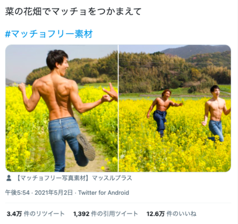Click the 午後5:54 timestamp

[17, 193]
